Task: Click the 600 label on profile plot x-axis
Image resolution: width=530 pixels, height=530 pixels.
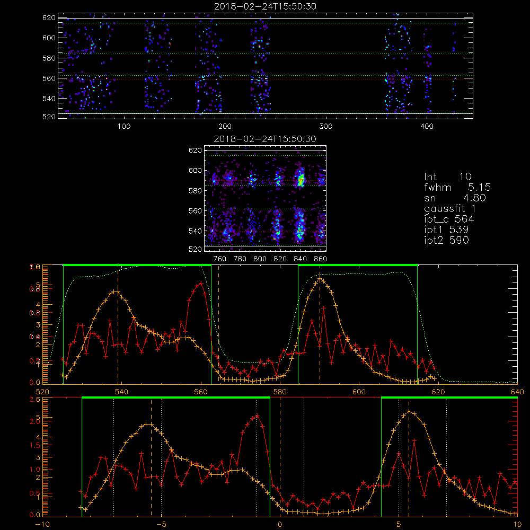Action: click(x=359, y=392)
